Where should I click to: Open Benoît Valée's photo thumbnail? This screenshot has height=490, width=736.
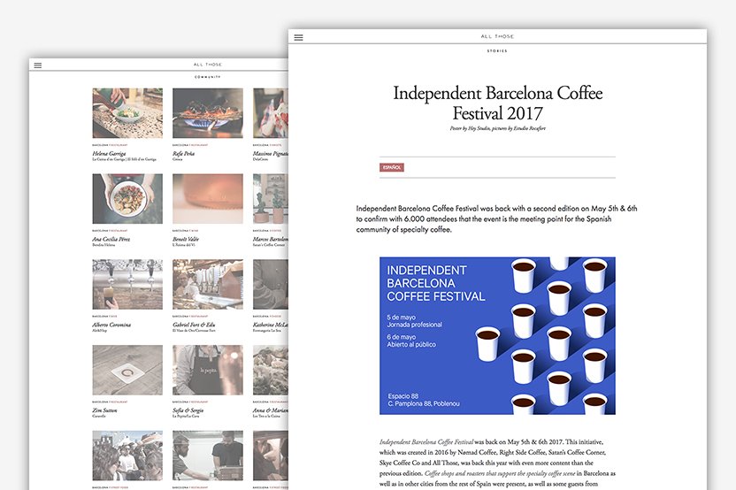coord(208,198)
